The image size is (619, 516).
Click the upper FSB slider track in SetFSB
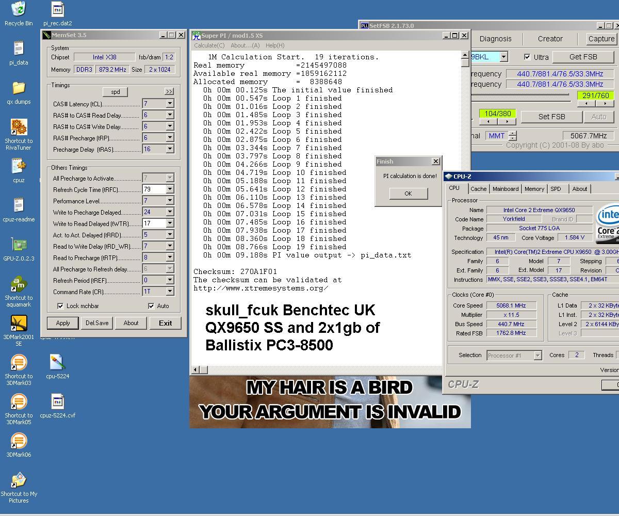(x=521, y=94)
